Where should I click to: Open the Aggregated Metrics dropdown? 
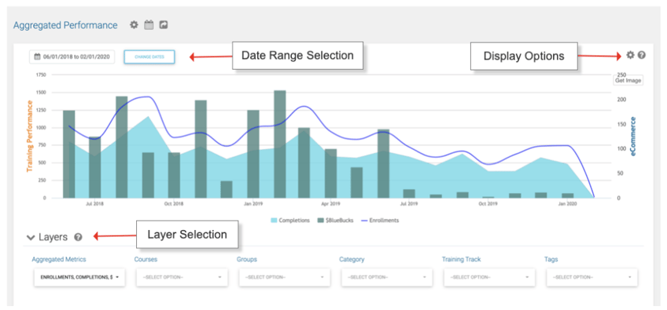pos(79,277)
